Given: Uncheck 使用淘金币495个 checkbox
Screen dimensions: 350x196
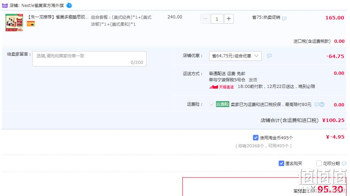Looking at the screenshot, I should click(256, 138).
